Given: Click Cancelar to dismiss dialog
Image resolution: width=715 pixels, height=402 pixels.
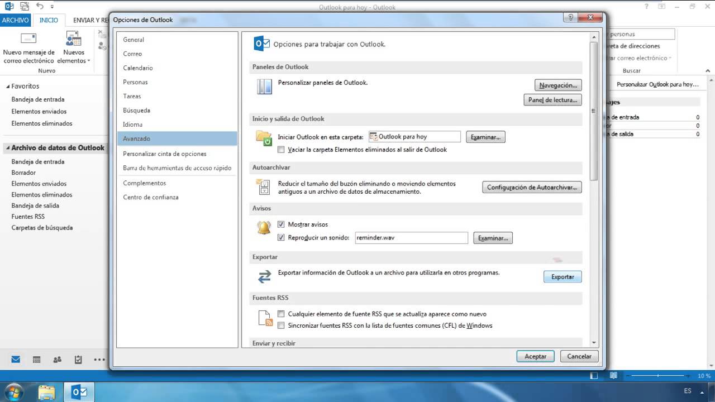Looking at the screenshot, I should [579, 356].
